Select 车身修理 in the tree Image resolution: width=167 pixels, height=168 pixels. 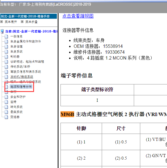click(16, 46)
